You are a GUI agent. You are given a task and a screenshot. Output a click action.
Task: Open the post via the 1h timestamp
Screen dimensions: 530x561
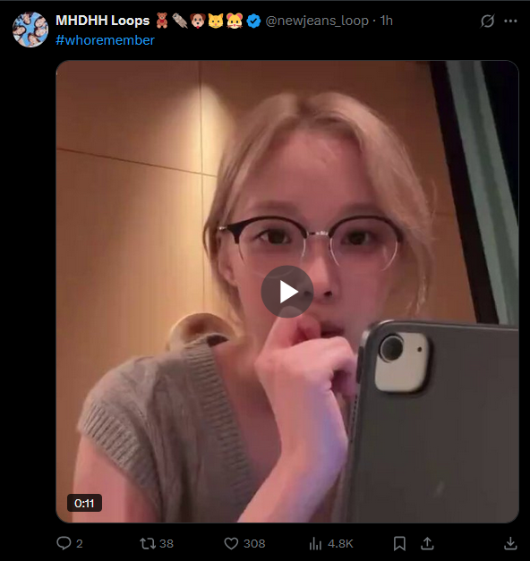tap(387, 21)
